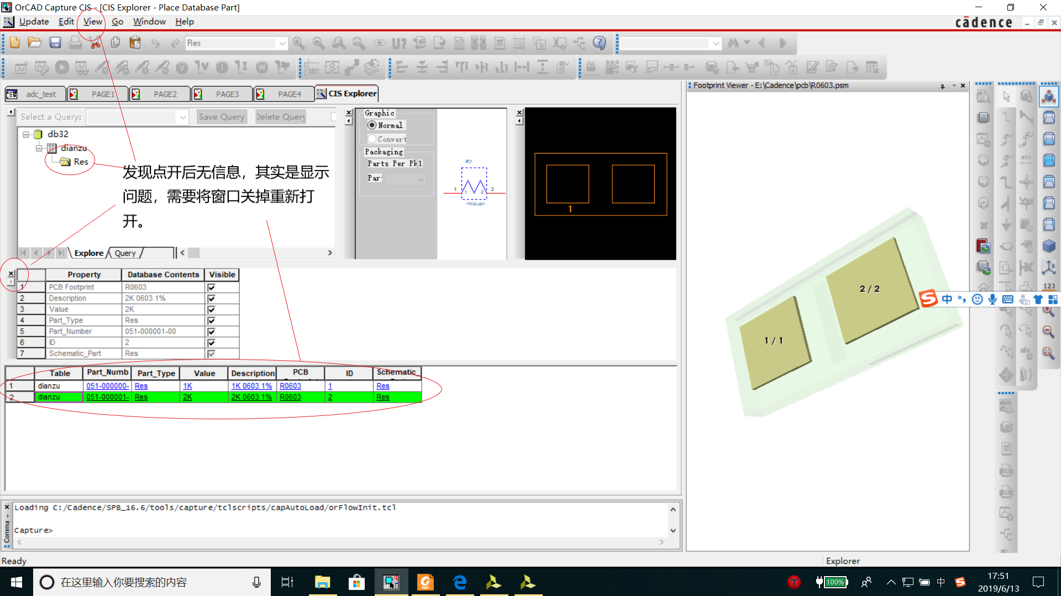The image size is (1061, 596).
Task: Click the axis orientation icon in Footprint Viewer
Action: tap(1049, 268)
